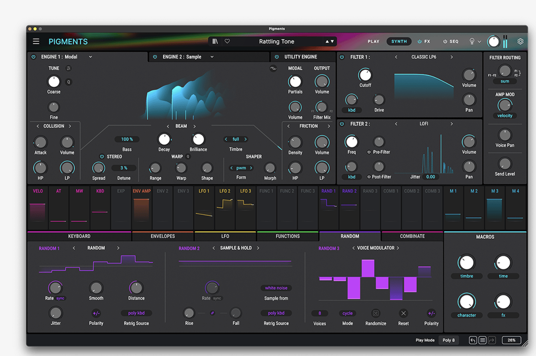
Task: Click the master volume knob in top bar
Action: pos(493,41)
